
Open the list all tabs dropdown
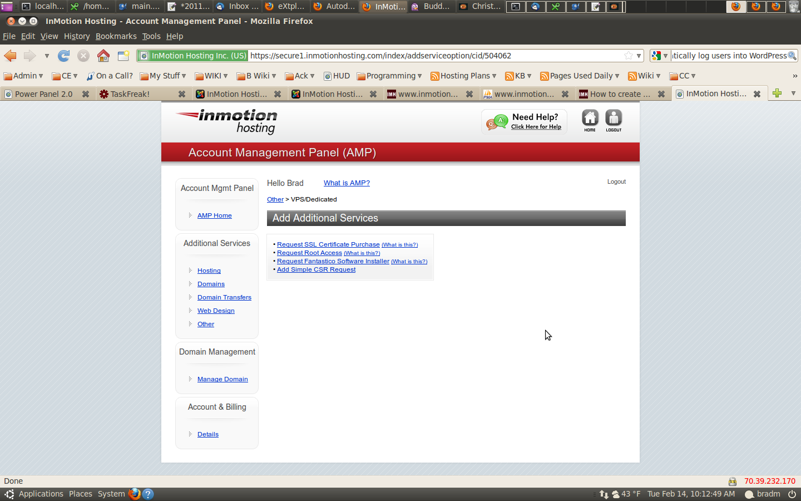tap(793, 94)
